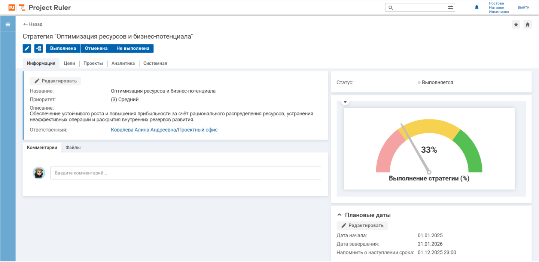Viewport: 539px width, 262px height.
Task: Go to home page via house icon
Action: click(527, 24)
